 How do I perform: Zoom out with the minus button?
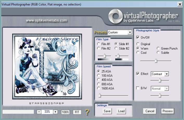(39, 112)
